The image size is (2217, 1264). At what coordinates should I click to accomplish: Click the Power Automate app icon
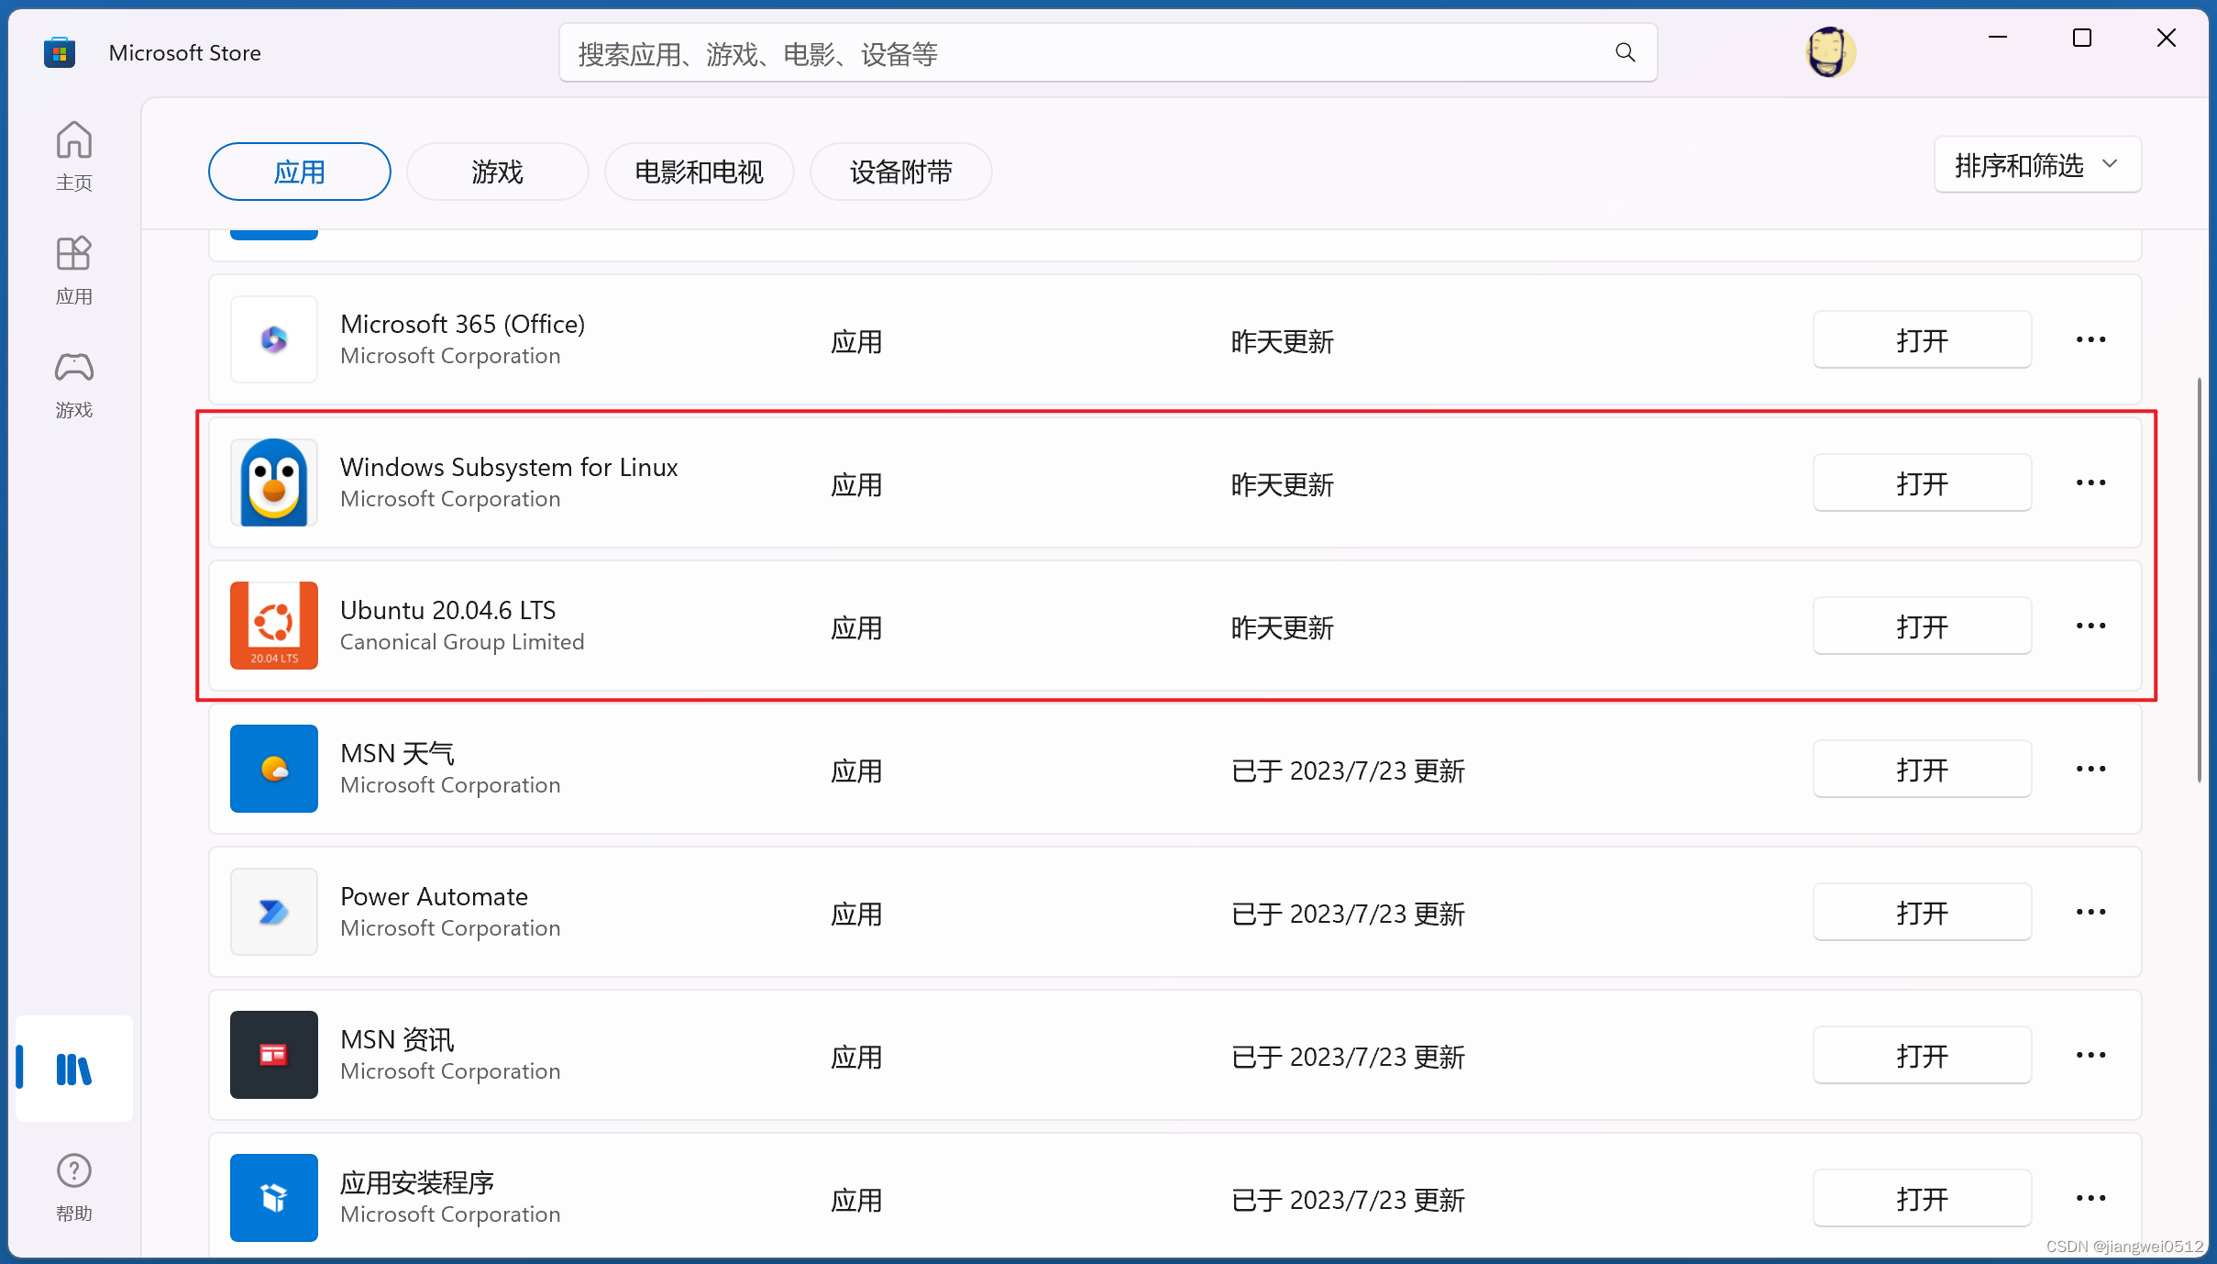click(274, 912)
